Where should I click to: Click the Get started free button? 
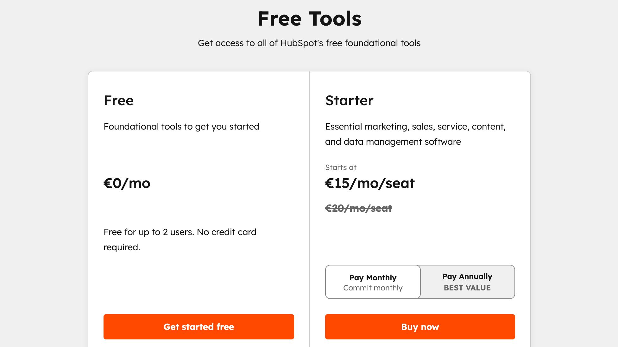(199, 327)
